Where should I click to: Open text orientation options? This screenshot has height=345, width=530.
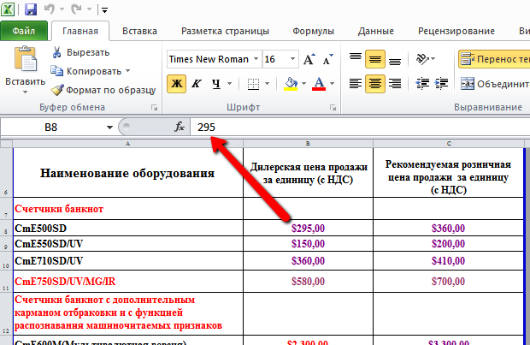click(426, 59)
